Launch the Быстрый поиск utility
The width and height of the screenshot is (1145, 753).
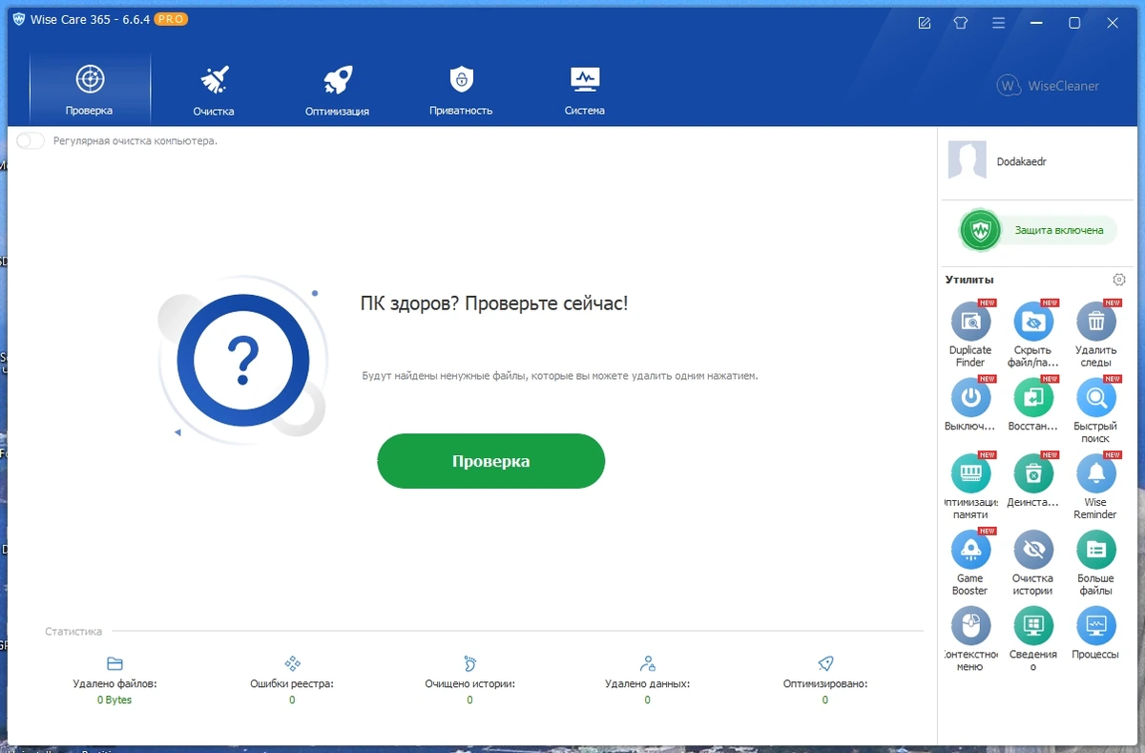point(1095,397)
